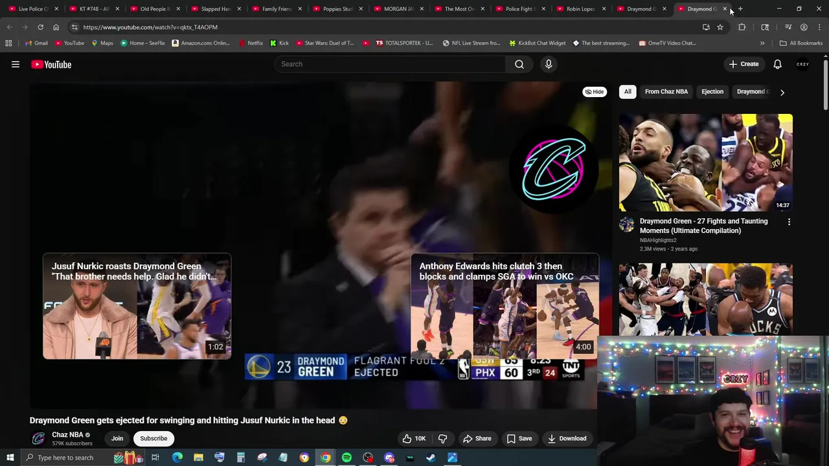Open Netflix bookmark
Screen dimensions: 829x466
[251, 43]
